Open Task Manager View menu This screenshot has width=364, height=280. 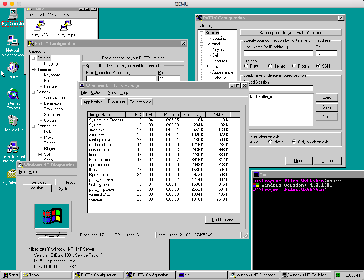click(112, 92)
